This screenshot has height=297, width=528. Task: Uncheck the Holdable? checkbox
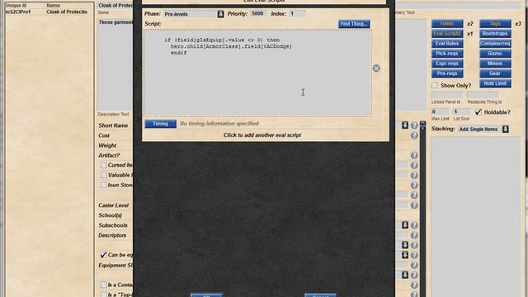[x=478, y=112]
